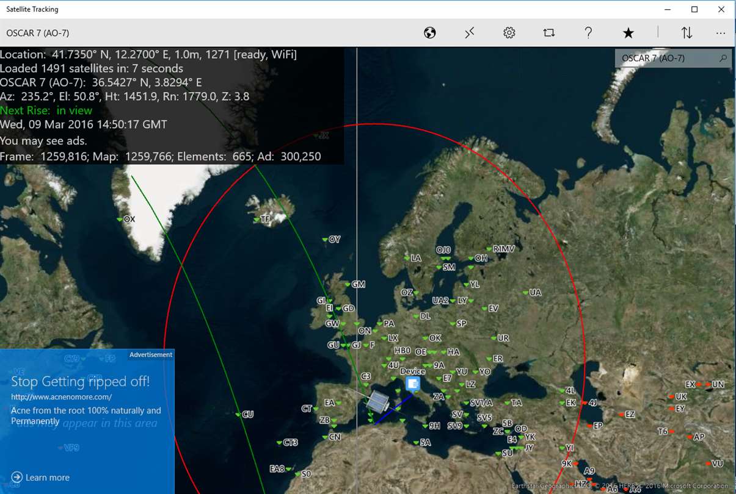This screenshot has width=736, height=494.
Task: Click the EA8 marker at Canary Islands
Action: pos(280,469)
